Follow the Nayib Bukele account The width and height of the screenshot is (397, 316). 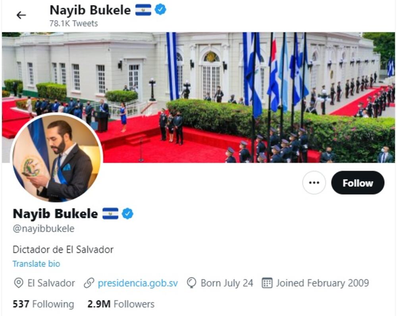(x=358, y=183)
